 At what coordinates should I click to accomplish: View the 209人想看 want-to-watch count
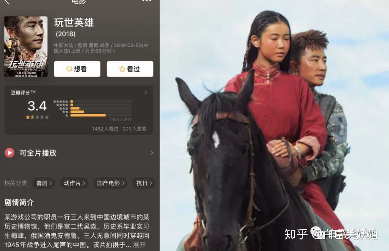[x=134, y=129]
